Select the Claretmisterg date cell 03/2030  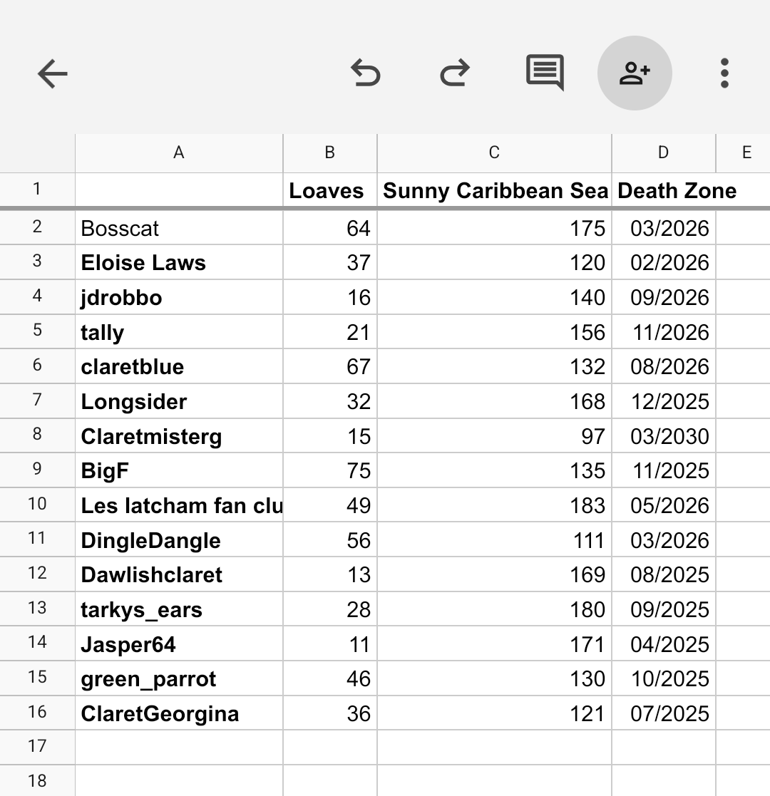click(663, 436)
